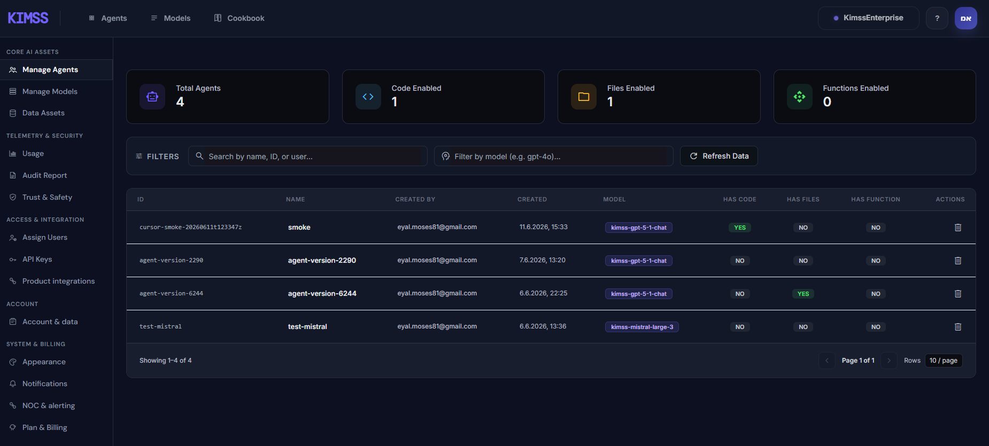Click the Showing 1–4 of 4 text
The image size is (989, 446).
coord(165,361)
